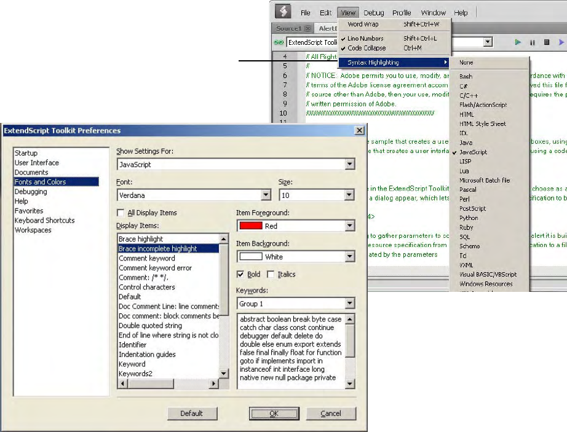
Task: Select 'Indentation guides' display item
Action: (x=147, y=355)
